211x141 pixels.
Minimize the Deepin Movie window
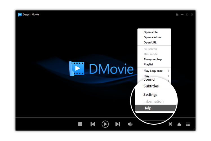(x=182, y=14)
